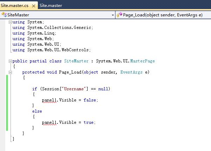Screen dimensions: 211x151
Task: Open the SiteMaster class dropdown
Action: [57, 15]
